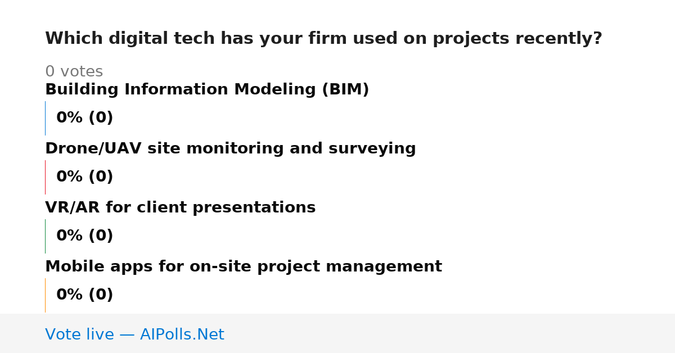Click the poll question heading text
Image resolution: width=675 pixels, height=353 pixels.
pos(323,39)
